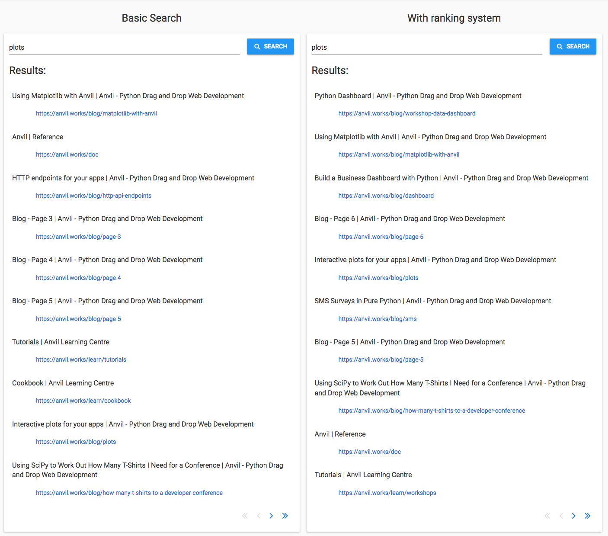
Task: Open the blog/sms link
Action: [377, 319]
